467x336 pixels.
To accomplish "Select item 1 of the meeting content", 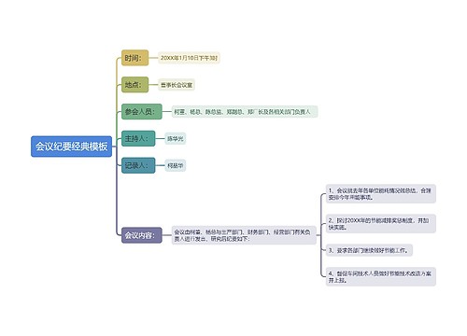I will click(381, 193).
